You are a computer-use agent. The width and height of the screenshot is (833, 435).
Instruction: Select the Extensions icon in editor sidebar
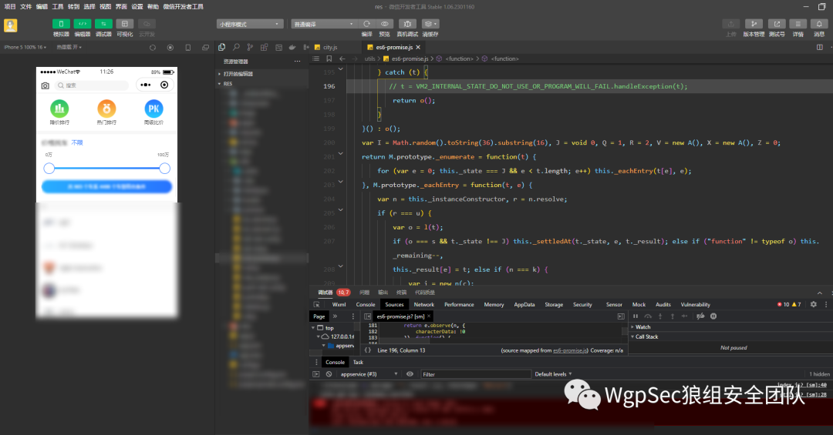[264, 47]
